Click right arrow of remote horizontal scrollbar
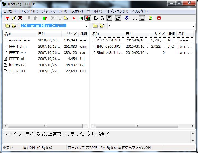The image size is (198, 153). pyautogui.click(x=193, y=126)
